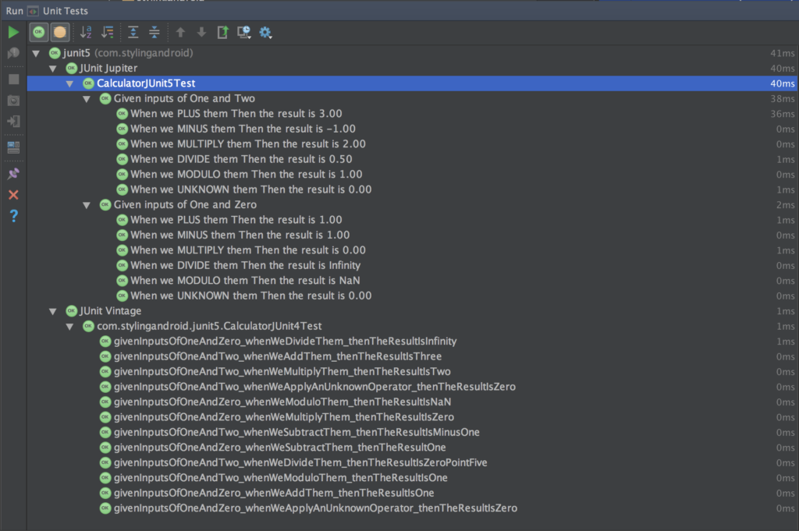The width and height of the screenshot is (799, 531).
Task: Open help with the question mark button
Action: (13, 216)
